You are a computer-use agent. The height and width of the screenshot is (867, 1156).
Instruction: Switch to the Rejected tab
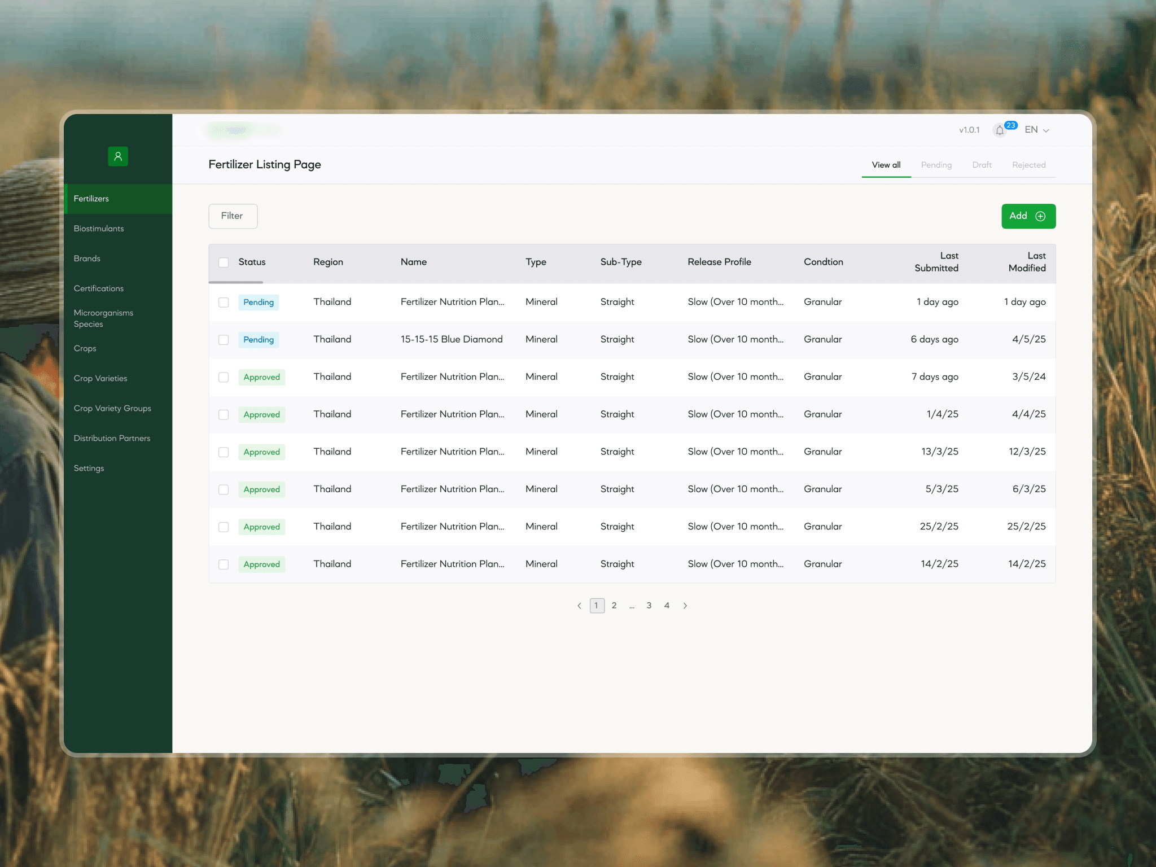pos(1028,165)
